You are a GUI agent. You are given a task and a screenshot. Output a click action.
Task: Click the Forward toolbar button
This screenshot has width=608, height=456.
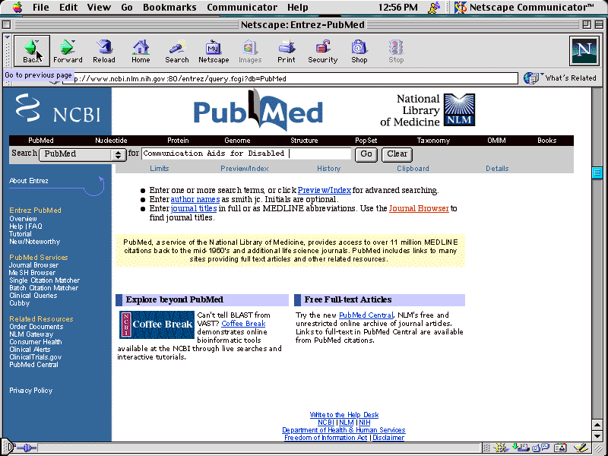(x=68, y=51)
